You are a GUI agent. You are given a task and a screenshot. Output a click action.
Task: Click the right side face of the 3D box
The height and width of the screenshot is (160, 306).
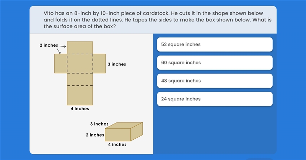pos(137,132)
